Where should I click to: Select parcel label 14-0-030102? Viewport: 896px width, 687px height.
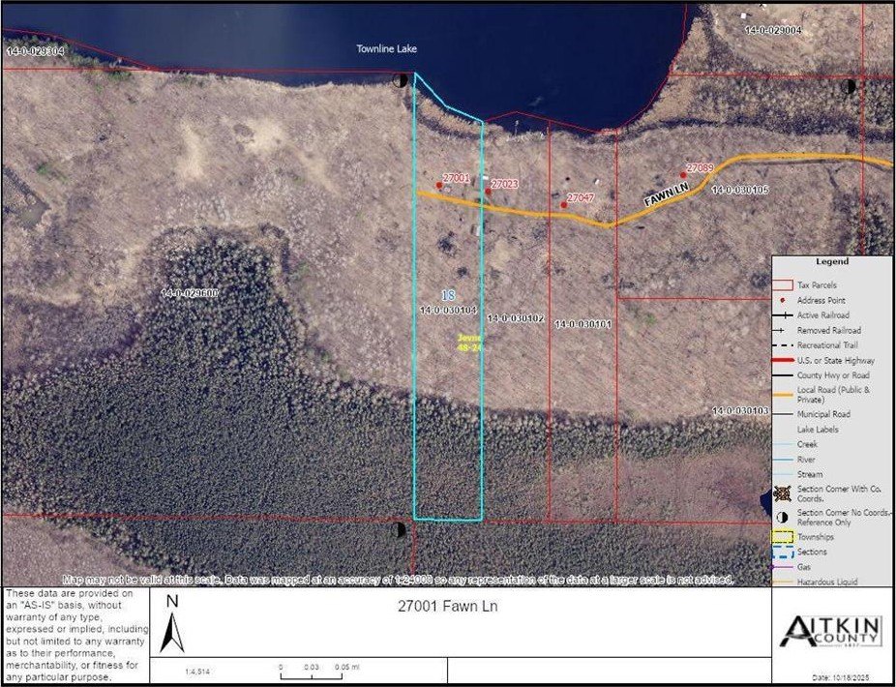pos(516,317)
